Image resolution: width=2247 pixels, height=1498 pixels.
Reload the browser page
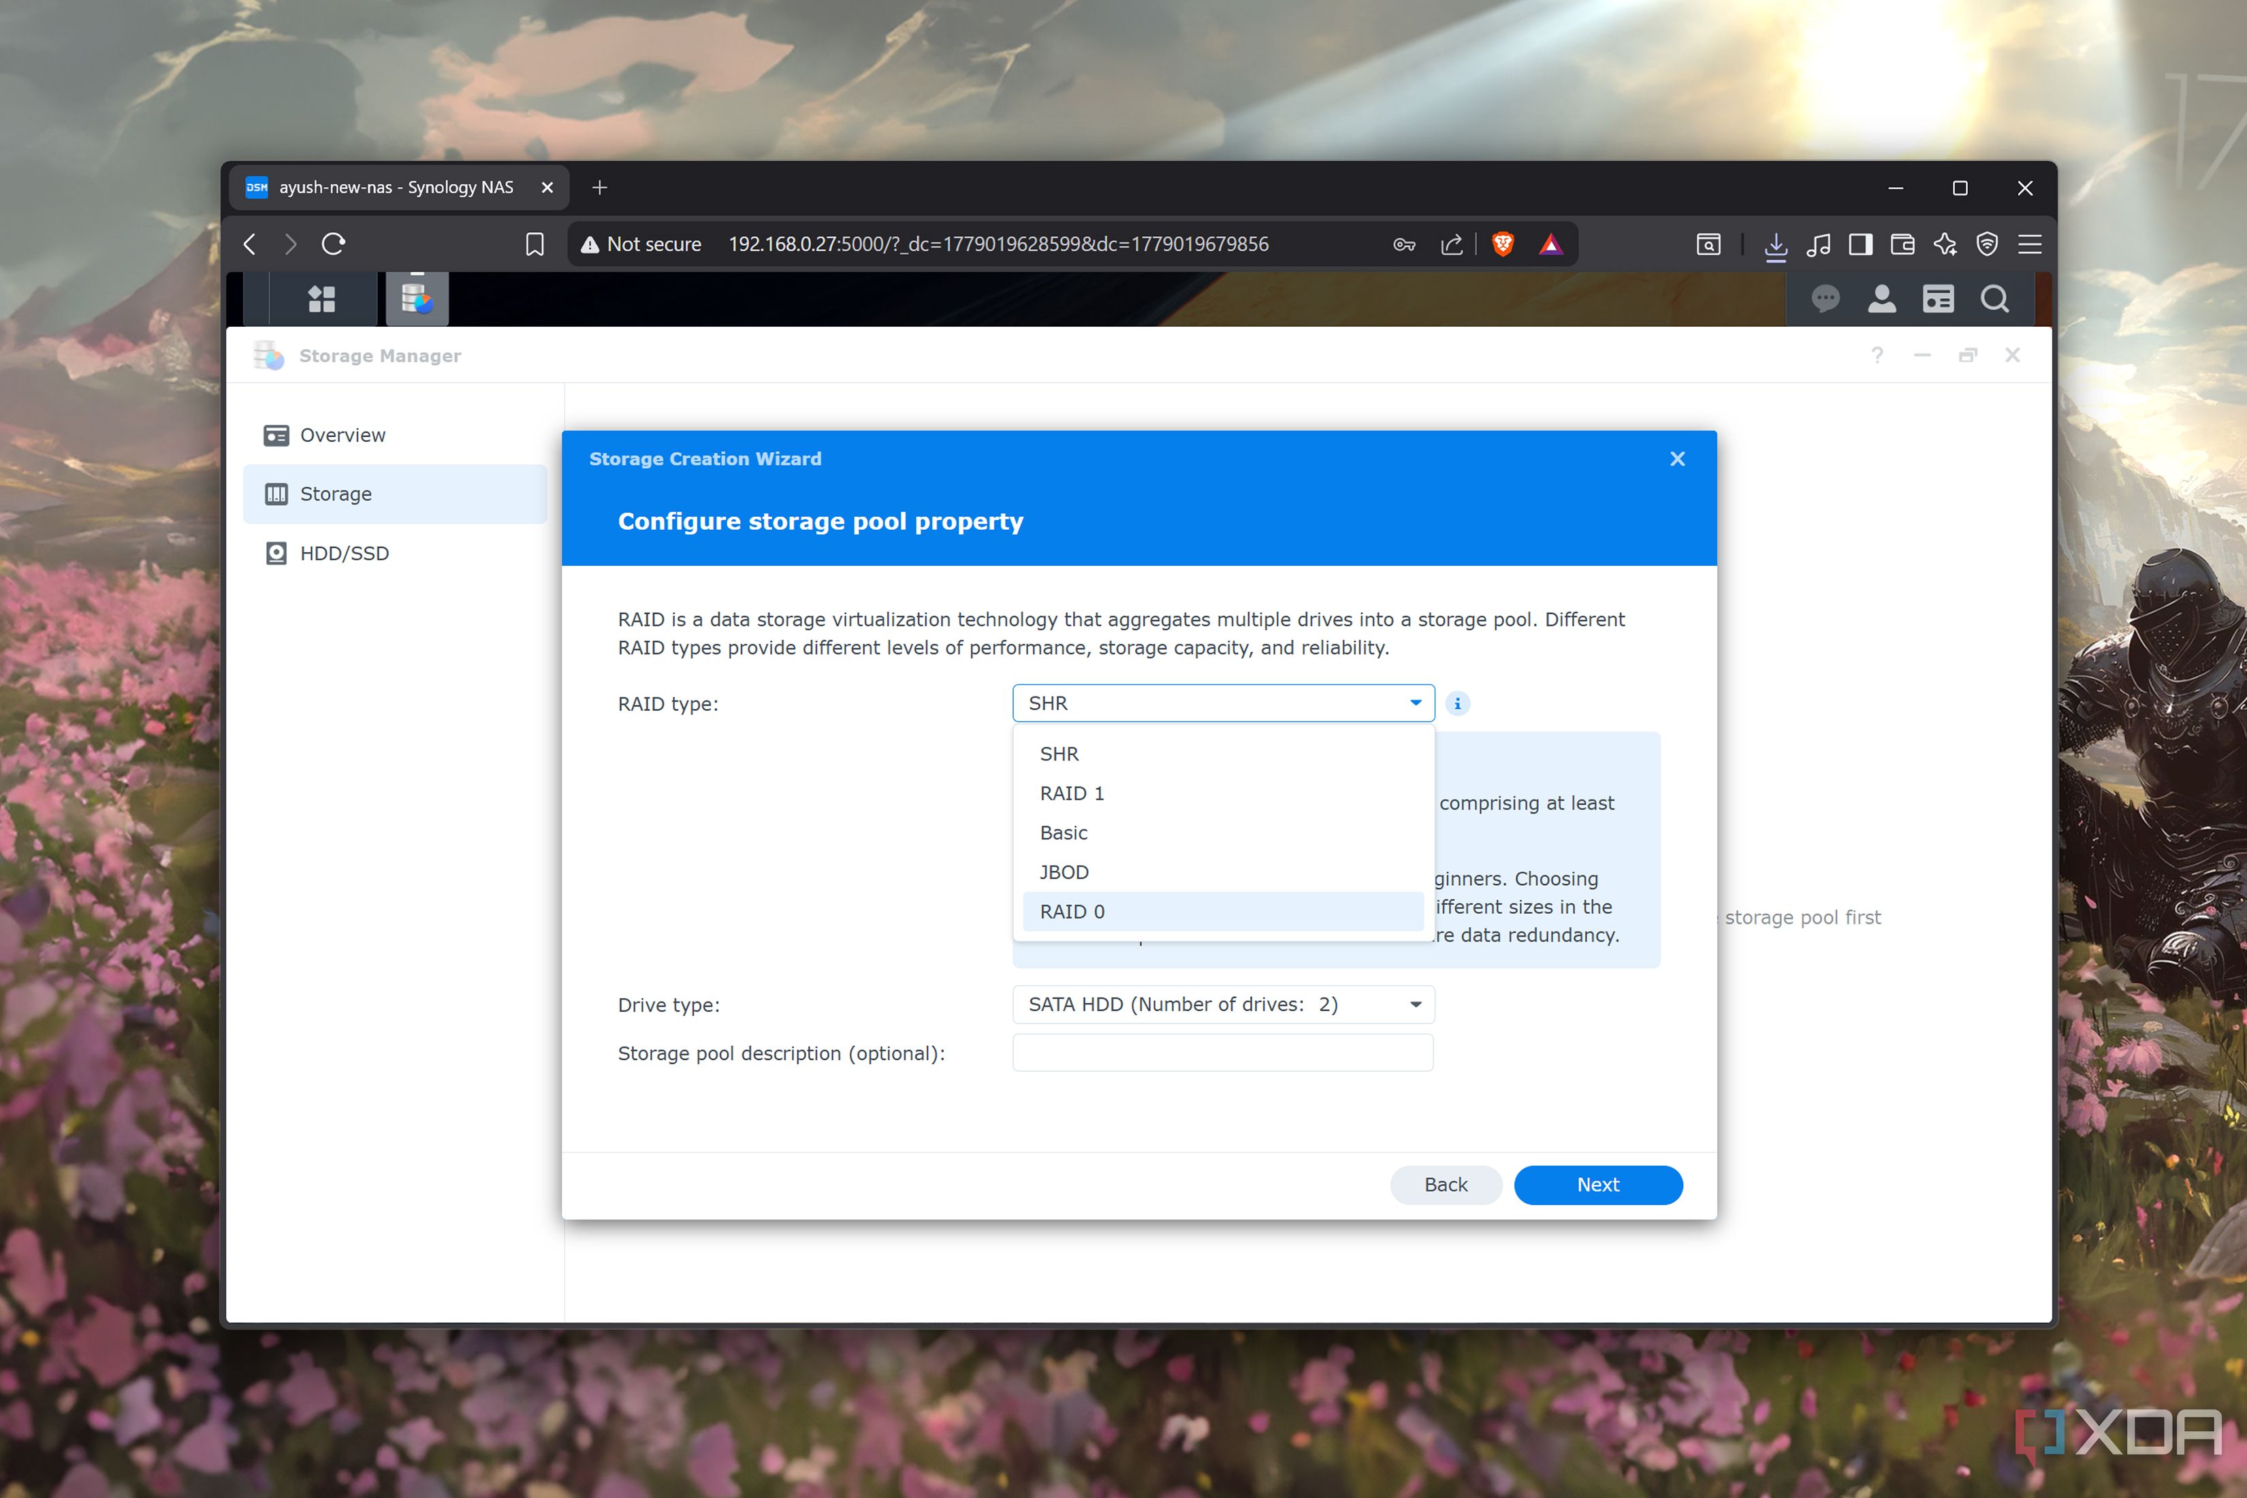coord(334,244)
